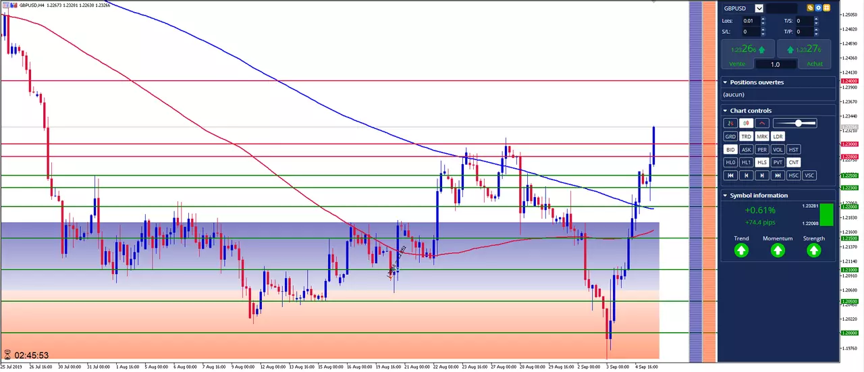
Task: Click the hourglass countdown timer icon
Action: (x=7, y=354)
